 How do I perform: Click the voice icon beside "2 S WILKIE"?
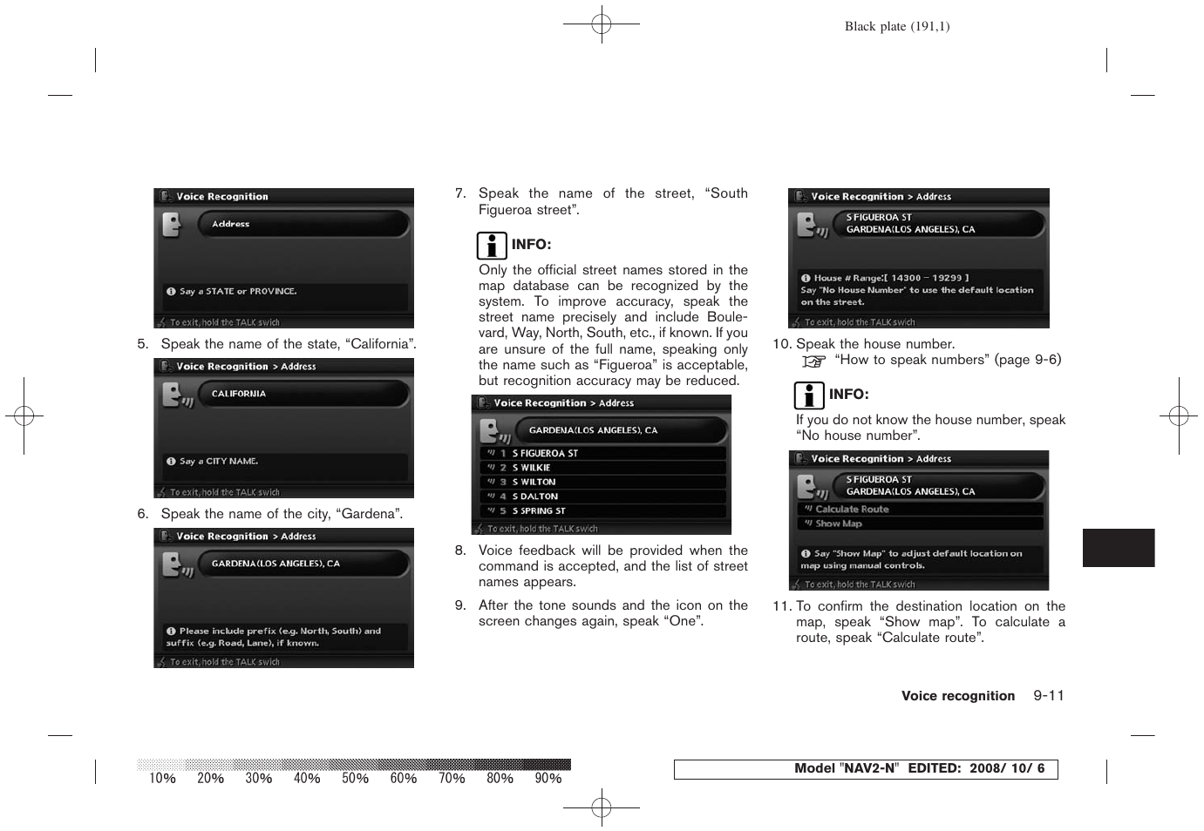[x=491, y=468]
